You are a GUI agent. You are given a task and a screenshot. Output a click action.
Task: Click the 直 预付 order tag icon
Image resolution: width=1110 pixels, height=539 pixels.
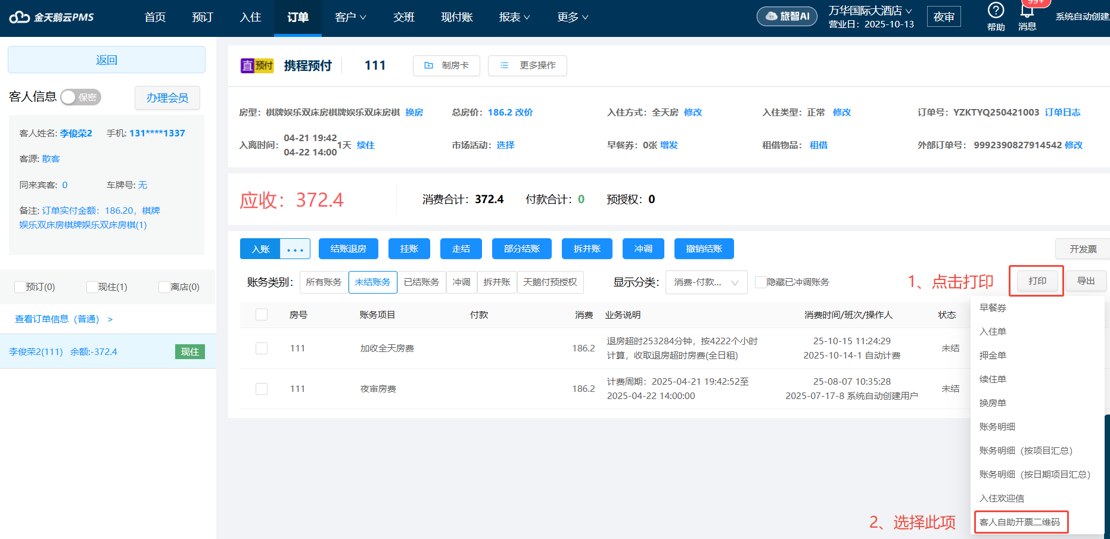pos(257,66)
